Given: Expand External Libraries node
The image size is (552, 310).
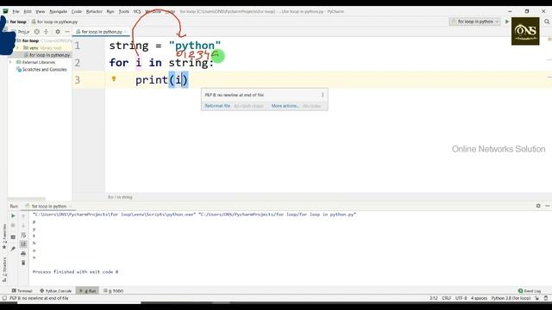Looking at the screenshot, I should (10, 62).
